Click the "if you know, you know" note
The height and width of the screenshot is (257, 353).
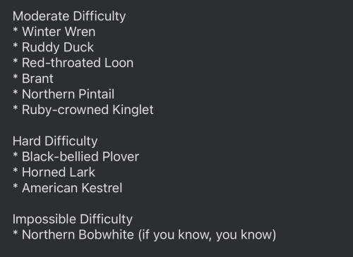(207, 235)
